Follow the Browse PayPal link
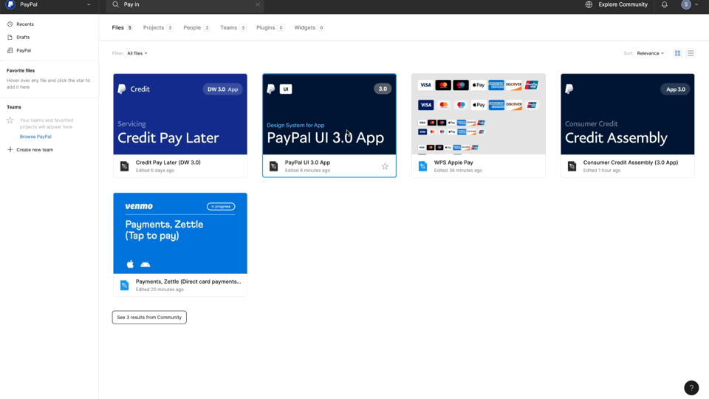Screen dimensions: 709x399 35,137
